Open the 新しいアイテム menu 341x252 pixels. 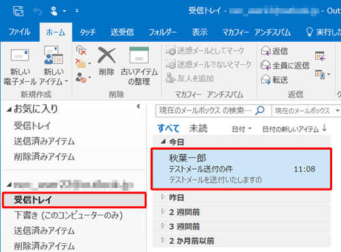click(x=54, y=65)
